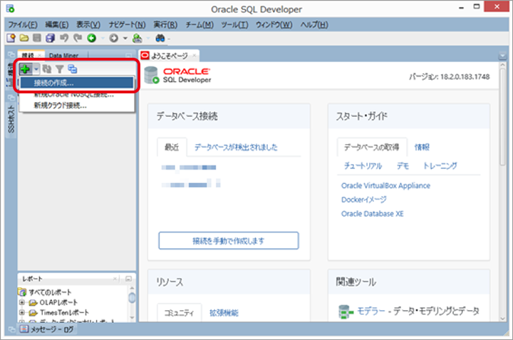Click the Open folder toolbar icon

point(24,38)
